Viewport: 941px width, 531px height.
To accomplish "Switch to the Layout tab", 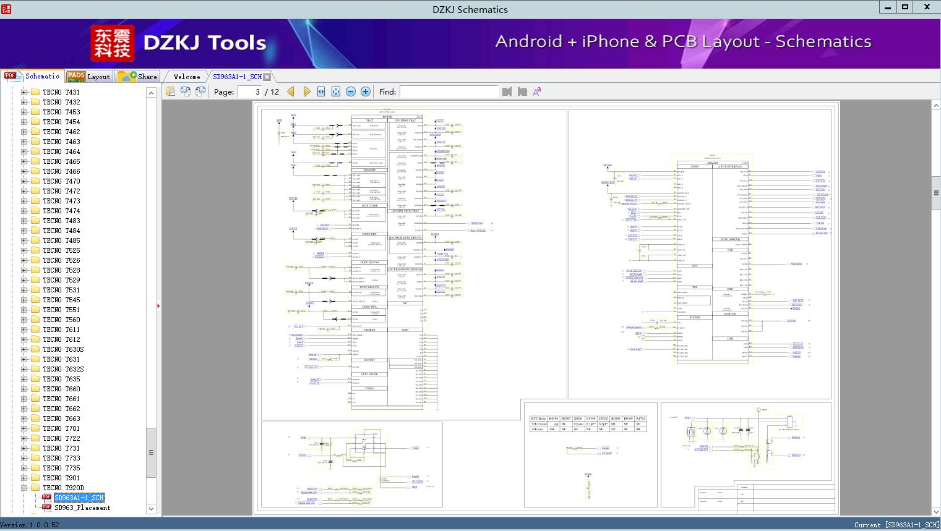I will point(88,77).
